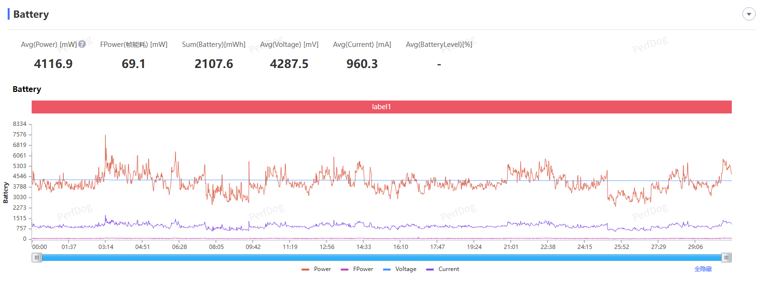Click the Avg(Voltage) value 4287.5
This screenshot has width=762, height=282.
coord(289,64)
